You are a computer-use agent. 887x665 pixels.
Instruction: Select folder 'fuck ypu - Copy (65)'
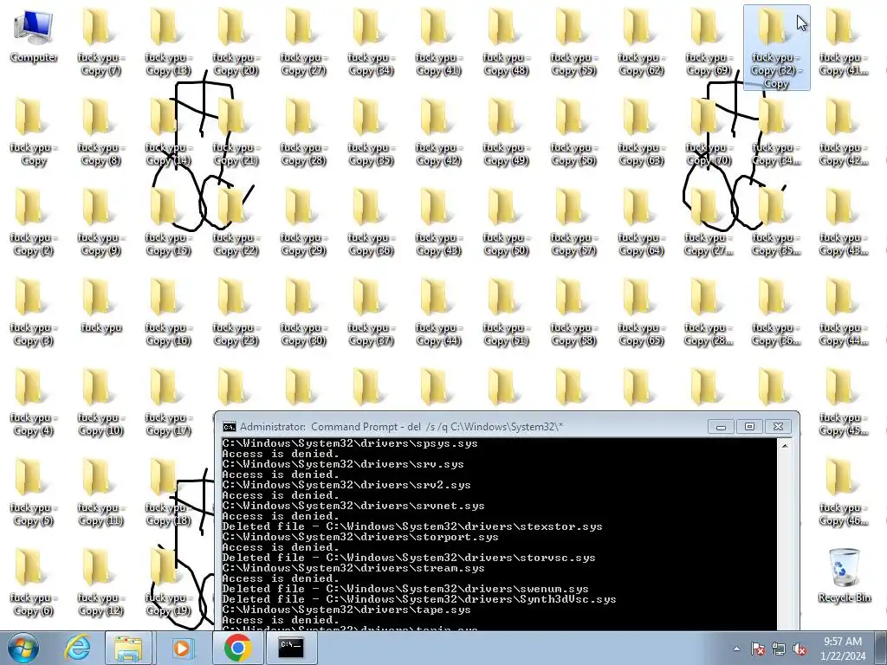(x=641, y=313)
